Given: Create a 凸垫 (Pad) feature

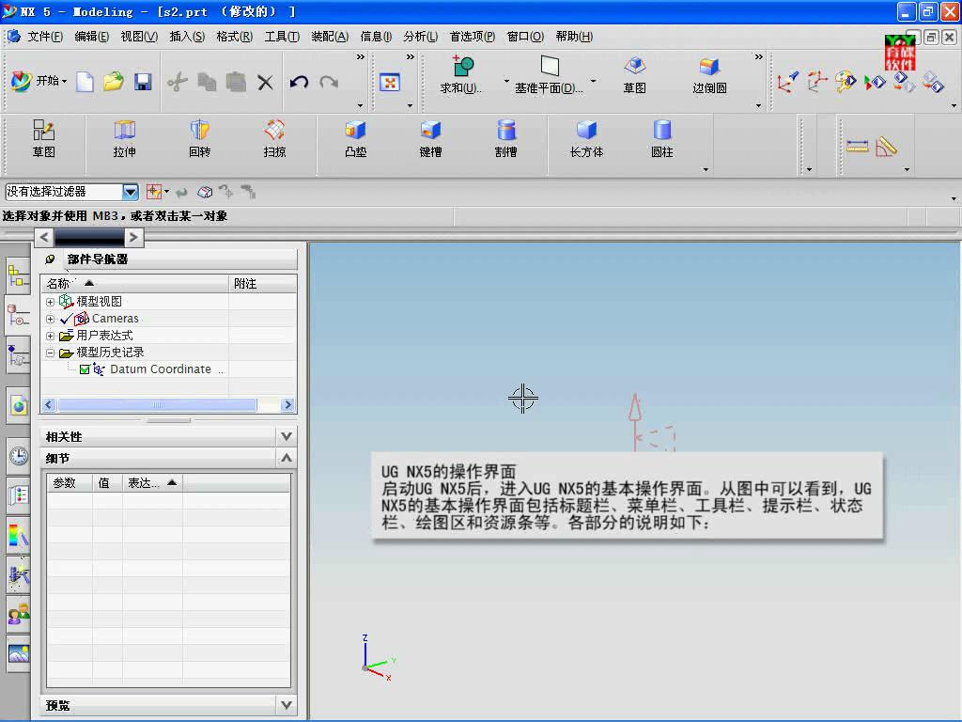Looking at the screenshot, I should 356,139.
